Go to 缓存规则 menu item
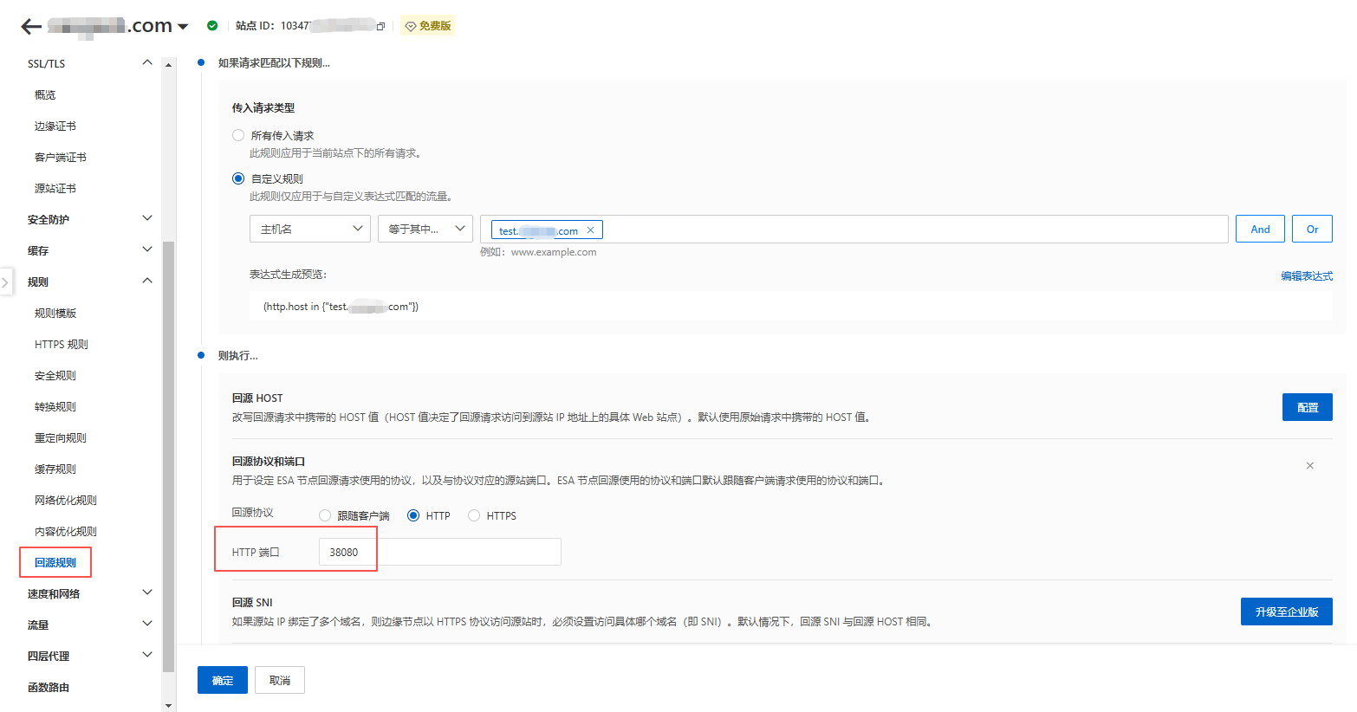This screenshot has height=712, width=1357. 55,469
